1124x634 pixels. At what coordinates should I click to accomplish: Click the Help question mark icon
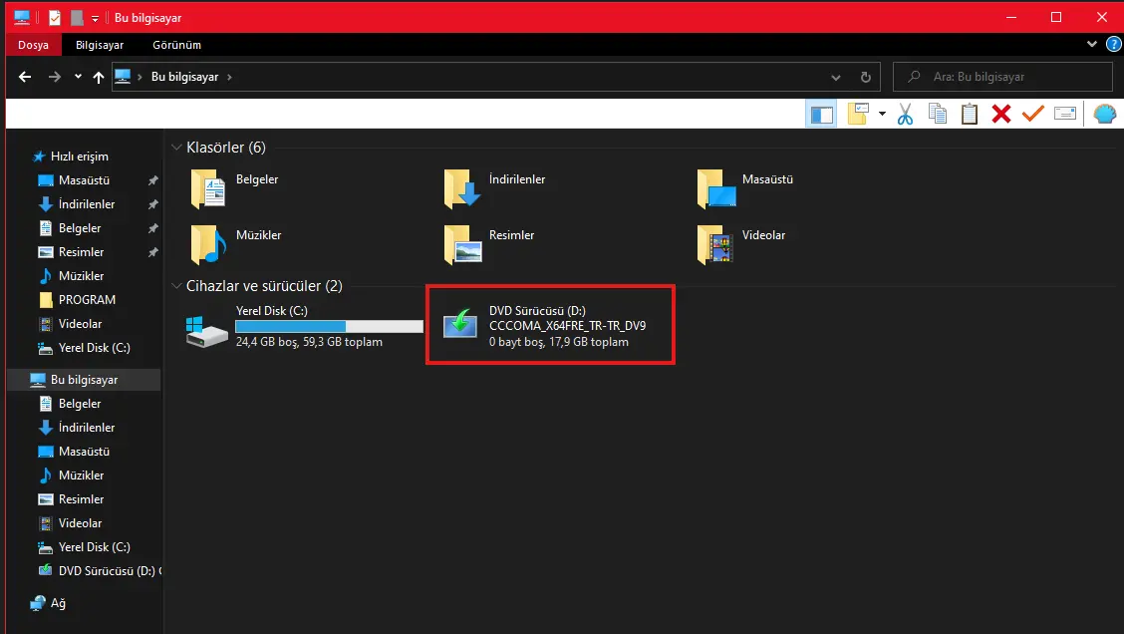pyautogui.click(x=1113, y=45)
